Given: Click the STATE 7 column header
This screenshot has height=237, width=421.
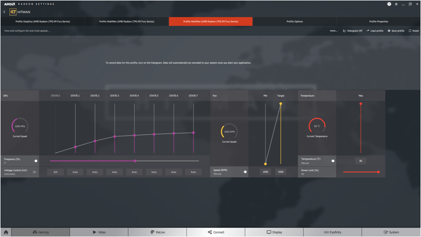Looking at the screenshot, I should tap(193, 96).
